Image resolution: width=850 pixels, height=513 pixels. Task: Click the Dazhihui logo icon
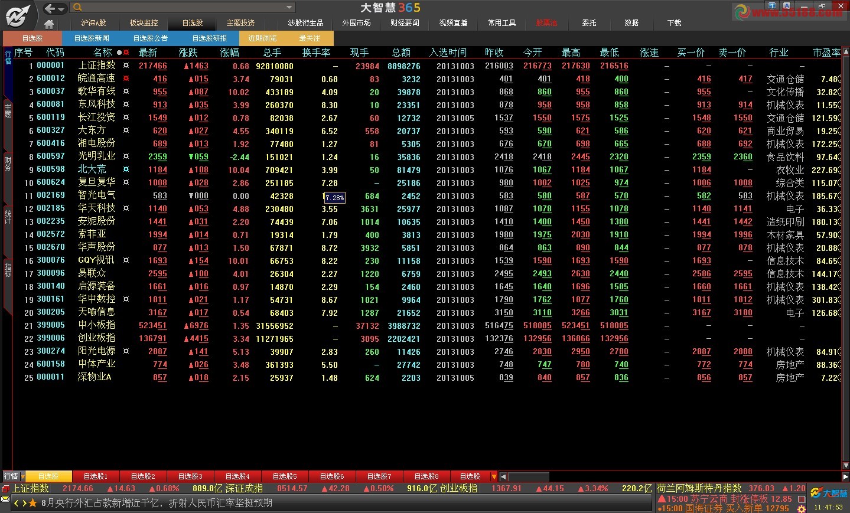18,15
